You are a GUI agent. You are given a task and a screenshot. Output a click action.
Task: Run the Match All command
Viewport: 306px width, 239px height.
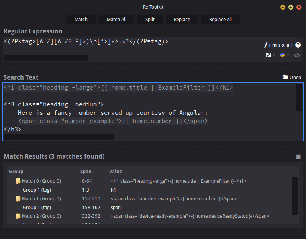[116, 20]
